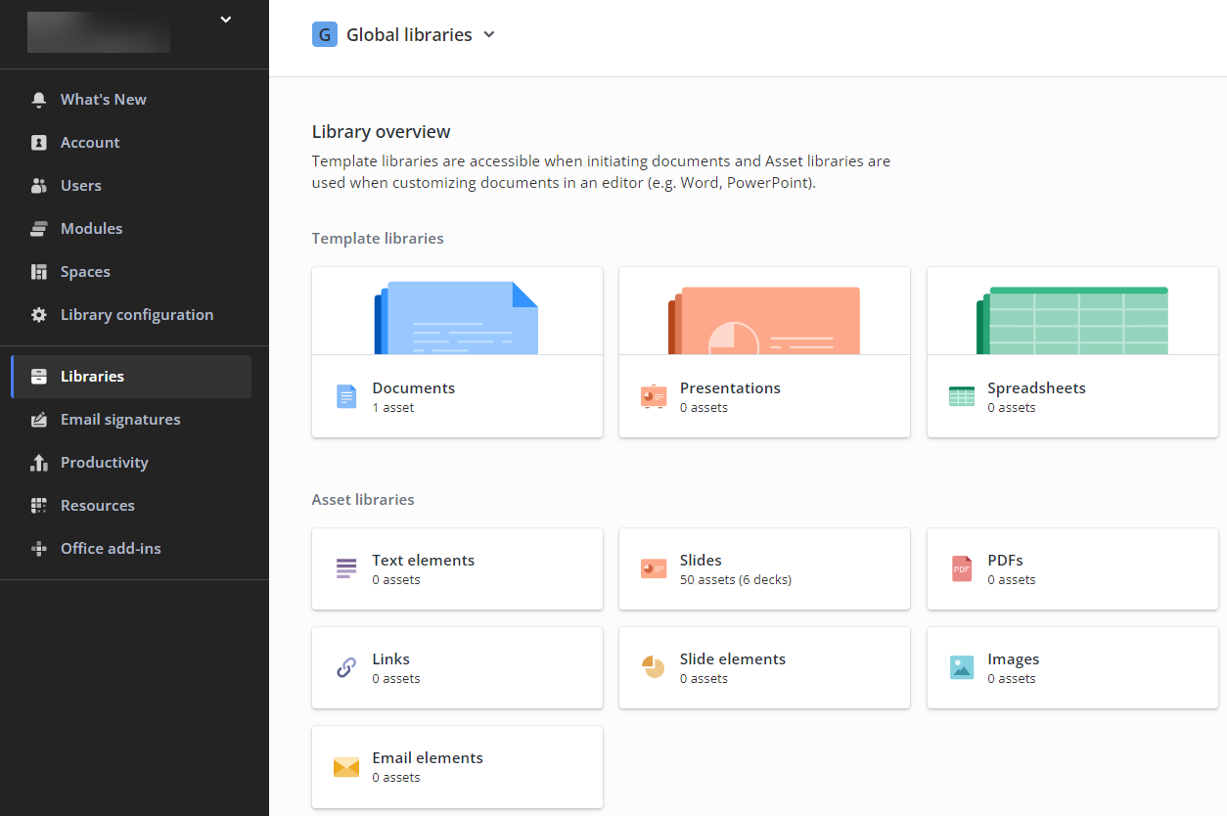Click the Slides library icon
This screenshot has width=1227, height=816.
pos(654,568)
